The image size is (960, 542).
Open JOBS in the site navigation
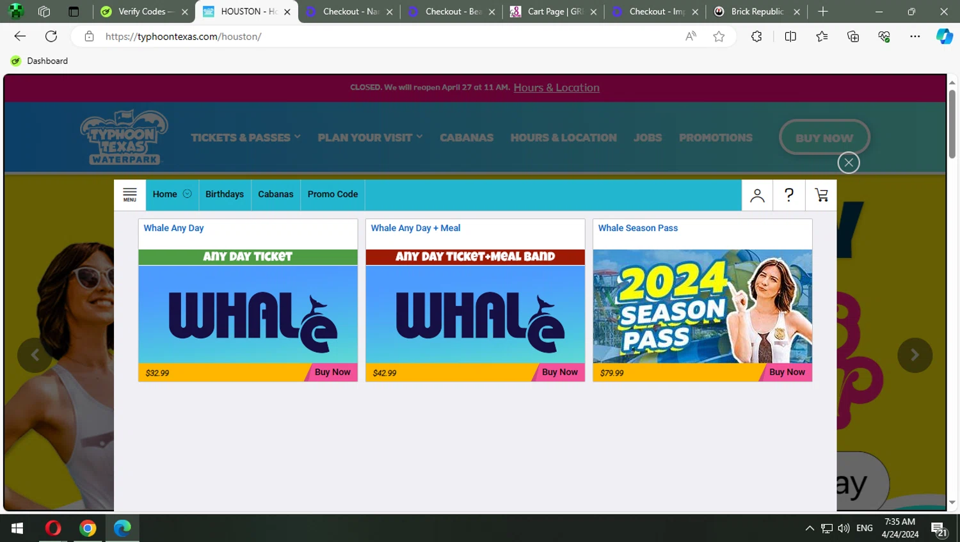click(648, 138)
